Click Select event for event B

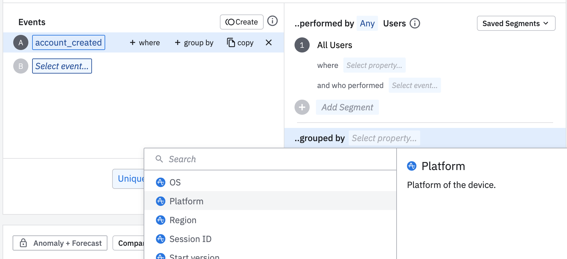click(62, 66)
